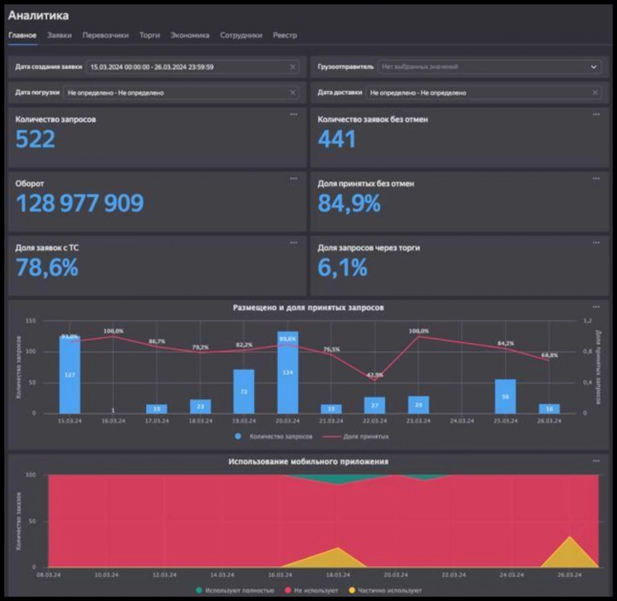This screenshot has width=617, height=601.
Task: Toggle Не используют series in legend
Action: click(x=312, y=591)
